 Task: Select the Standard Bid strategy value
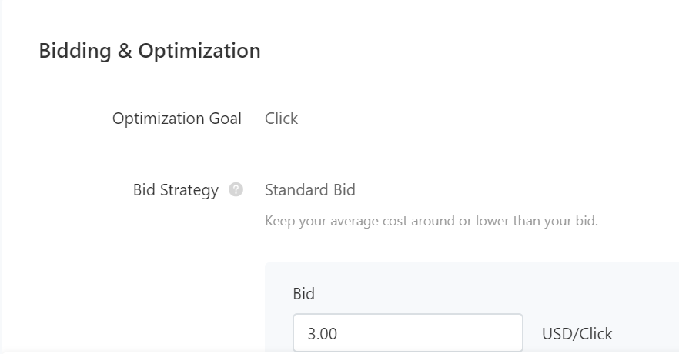coord(310,190)
